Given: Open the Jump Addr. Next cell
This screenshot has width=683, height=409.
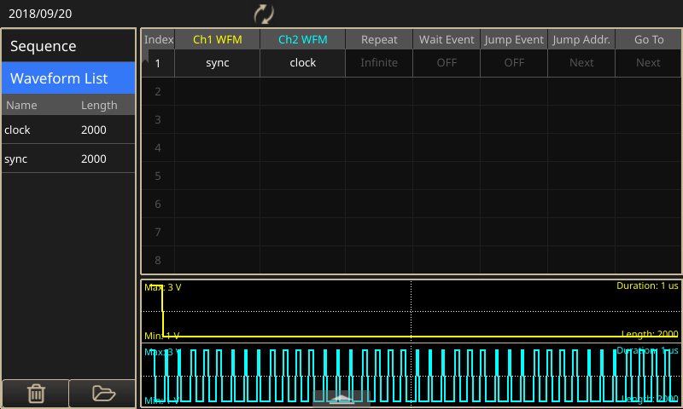Looking at the screenshot, I should pos(581,62).
